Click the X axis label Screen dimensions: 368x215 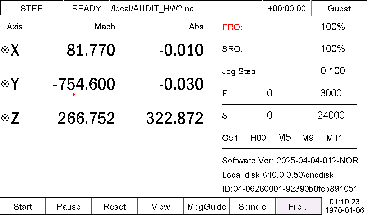click(15, 50)
